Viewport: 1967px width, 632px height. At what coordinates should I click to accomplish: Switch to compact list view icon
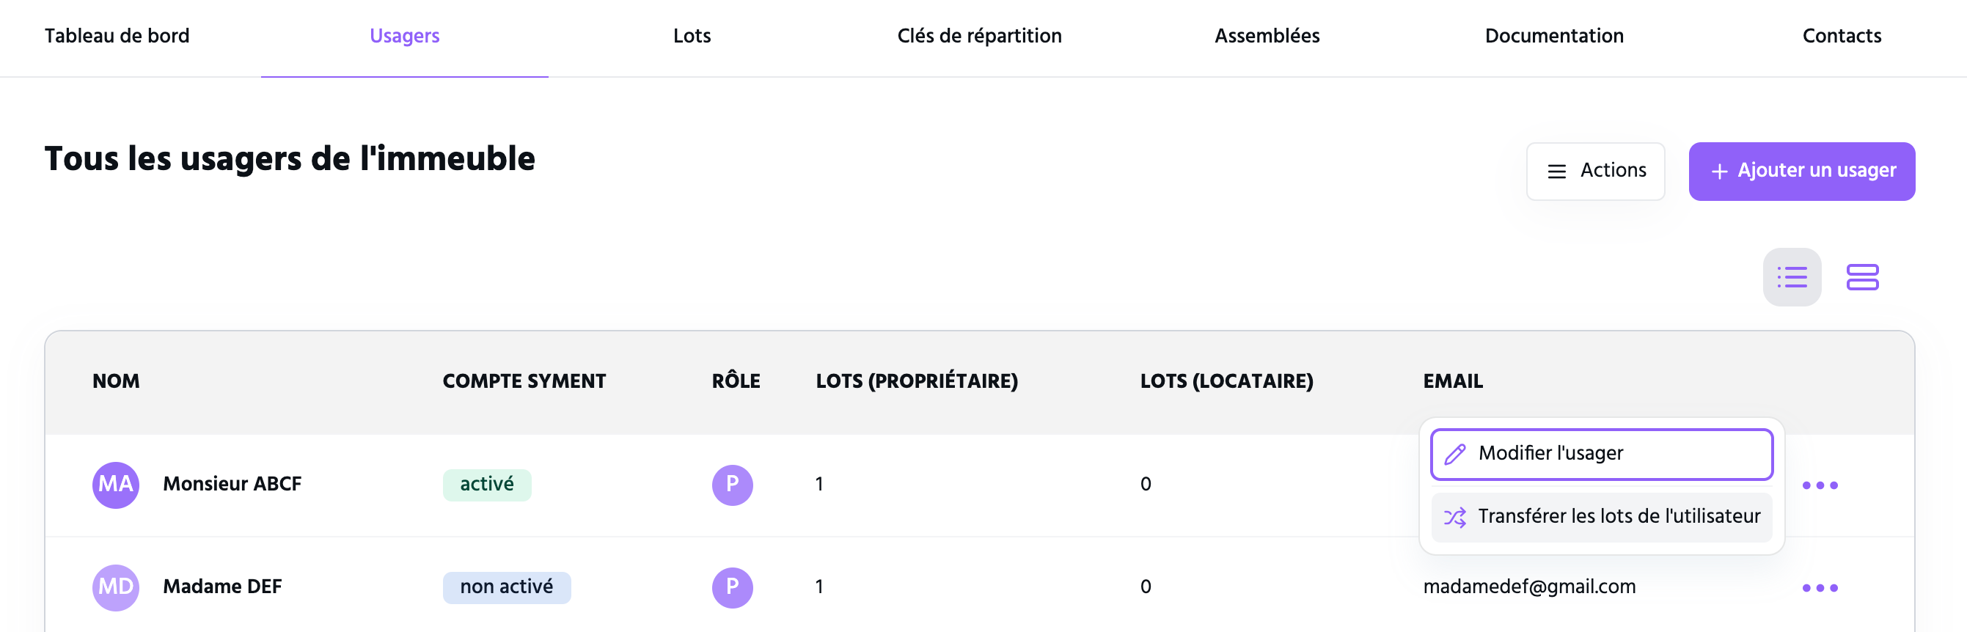(1792, 277)
